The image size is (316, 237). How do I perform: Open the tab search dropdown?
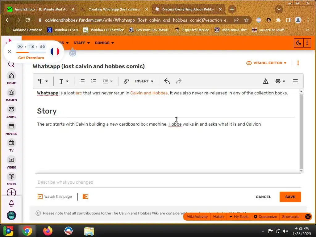tap(279, 9)
